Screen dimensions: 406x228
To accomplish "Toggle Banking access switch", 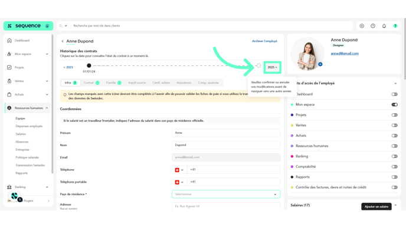I will 394,156.
